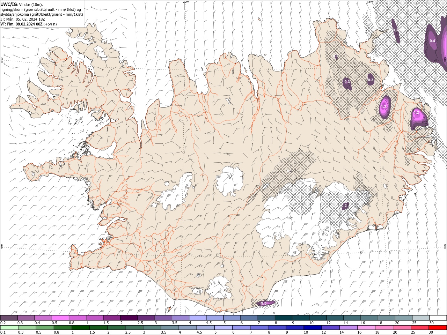Click the 'slydda/snjókoma' legend description line
Viewport: 447px width, 335px height.
pos(42,14)
